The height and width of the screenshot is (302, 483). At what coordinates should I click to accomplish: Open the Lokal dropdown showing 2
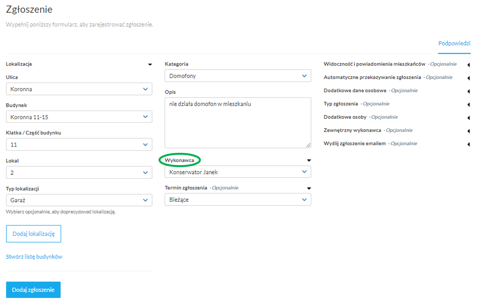[x=79, y=173]
